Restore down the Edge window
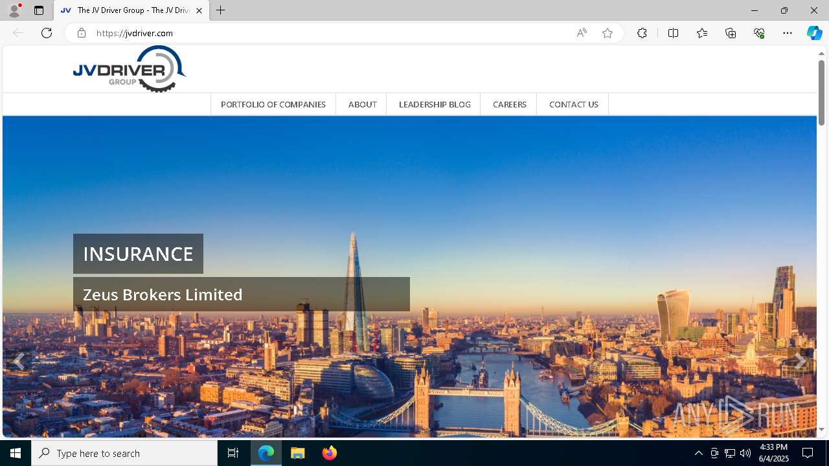 point(784,10)
